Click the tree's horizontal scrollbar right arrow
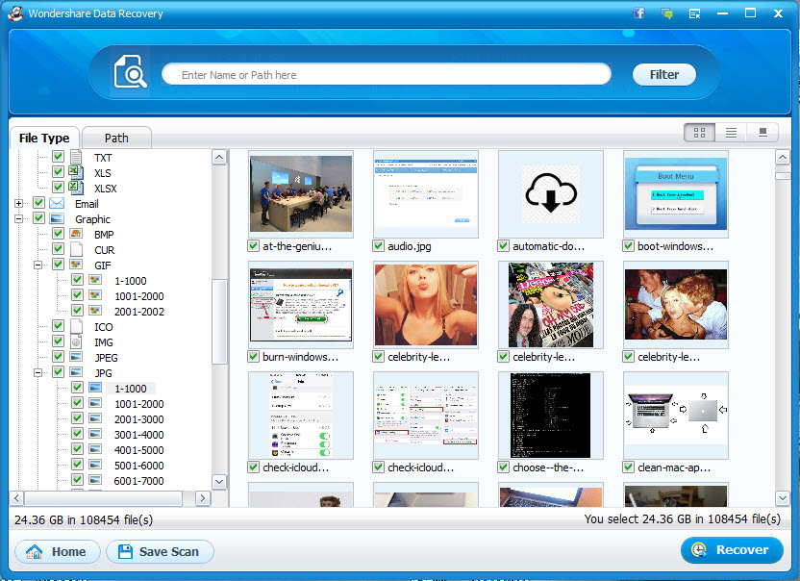This screenshot has width=800, height=581. point(203,498)
